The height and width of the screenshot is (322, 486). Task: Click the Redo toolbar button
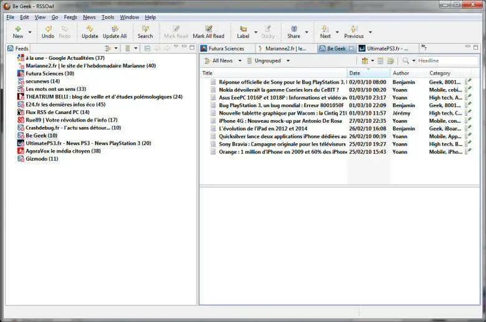[64, 32]
